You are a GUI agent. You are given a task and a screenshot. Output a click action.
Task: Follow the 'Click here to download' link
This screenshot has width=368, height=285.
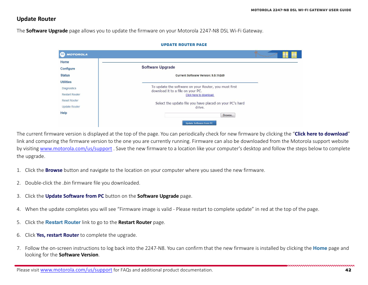point(200,95)
